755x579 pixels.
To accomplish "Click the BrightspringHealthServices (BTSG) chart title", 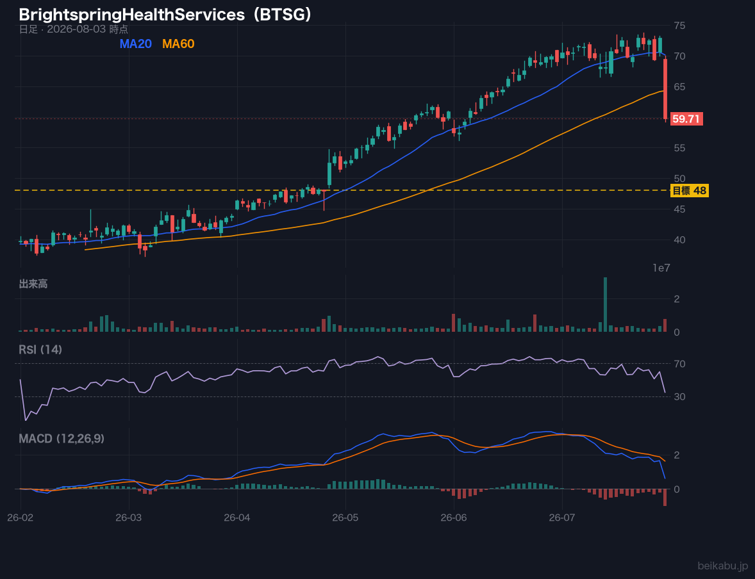I will pos(165,15).
